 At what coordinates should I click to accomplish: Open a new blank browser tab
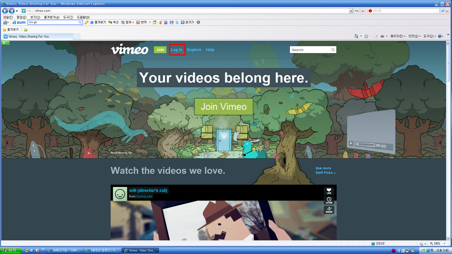coord(77,37)
